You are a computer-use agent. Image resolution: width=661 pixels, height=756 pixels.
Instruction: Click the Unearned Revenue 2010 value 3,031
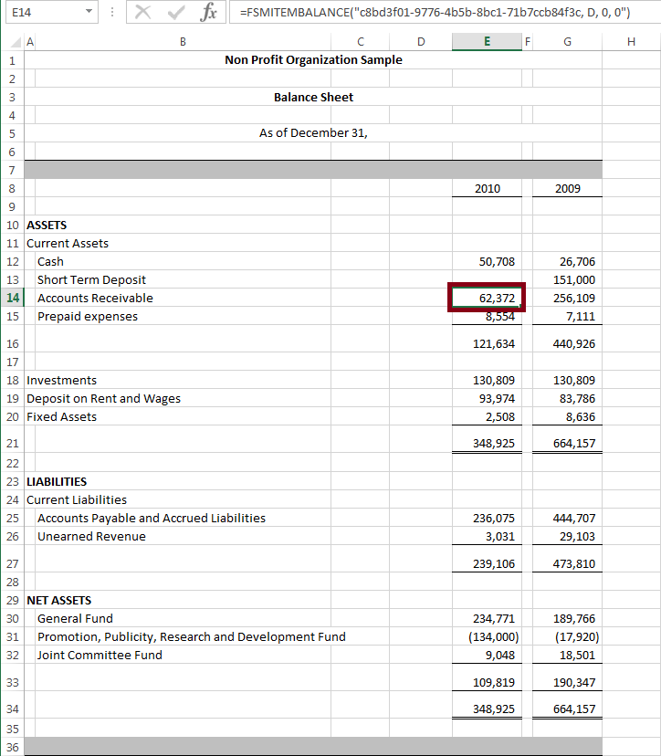pos(487,537)
